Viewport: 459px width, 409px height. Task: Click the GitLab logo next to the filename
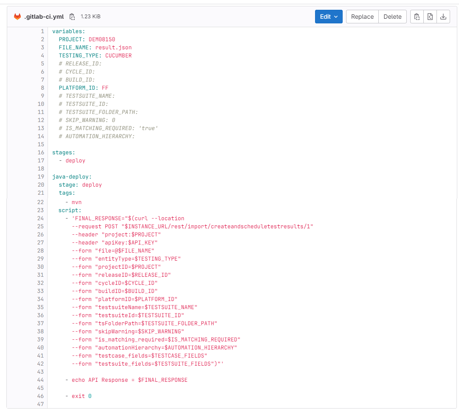17,17
